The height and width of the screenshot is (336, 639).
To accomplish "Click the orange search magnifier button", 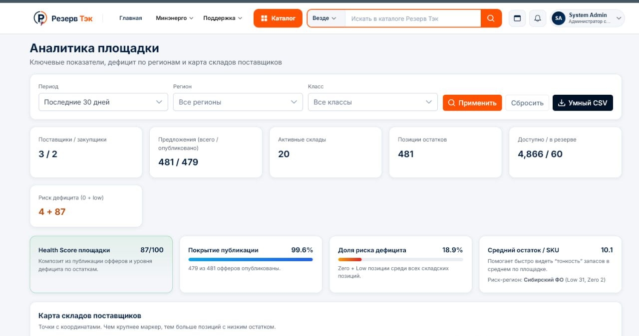I will point(491,18).
